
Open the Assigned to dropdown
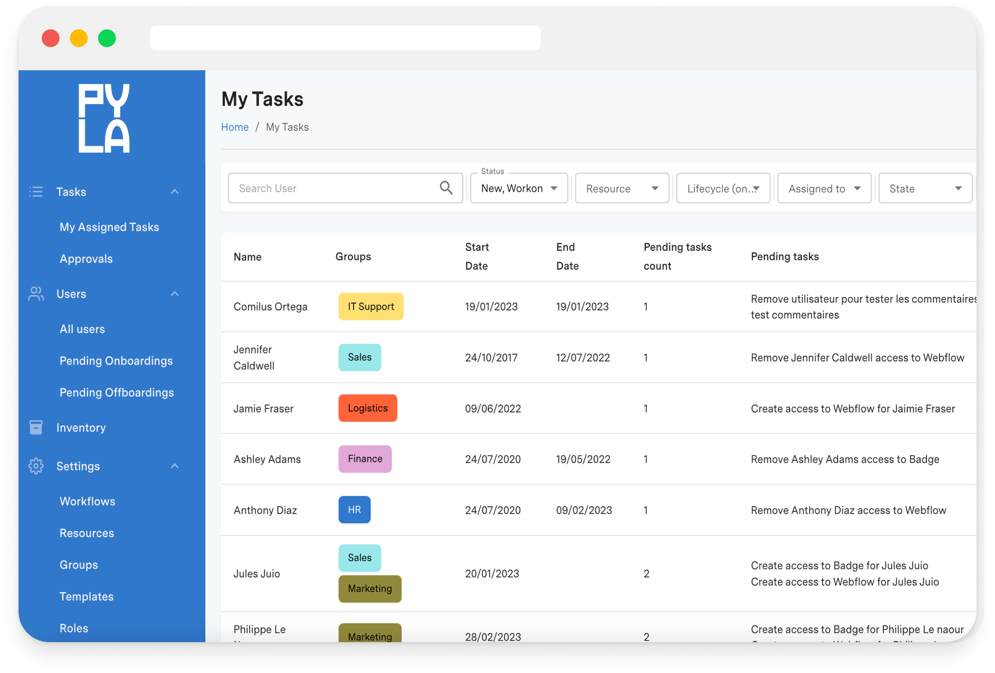824,188
